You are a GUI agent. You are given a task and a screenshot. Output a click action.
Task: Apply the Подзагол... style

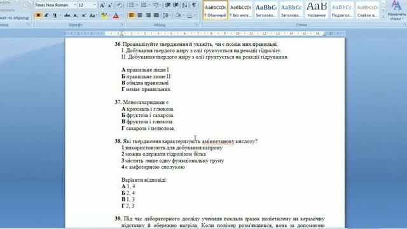[342, 10]
